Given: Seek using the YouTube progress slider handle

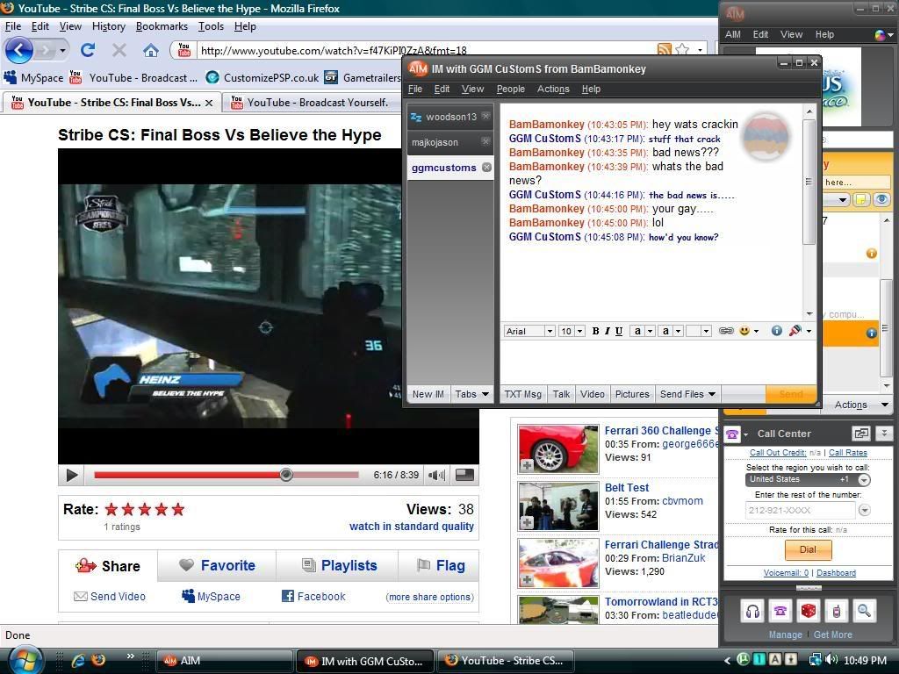Looking at the screenshot, I should pyautogui.click(x=286, y=475).
